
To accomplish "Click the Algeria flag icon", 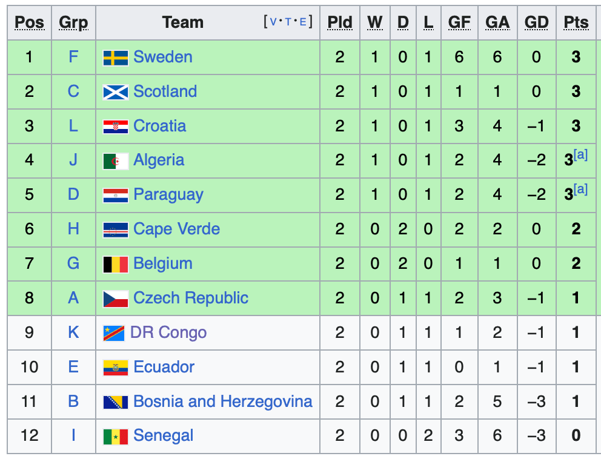I will pos(116,161).
